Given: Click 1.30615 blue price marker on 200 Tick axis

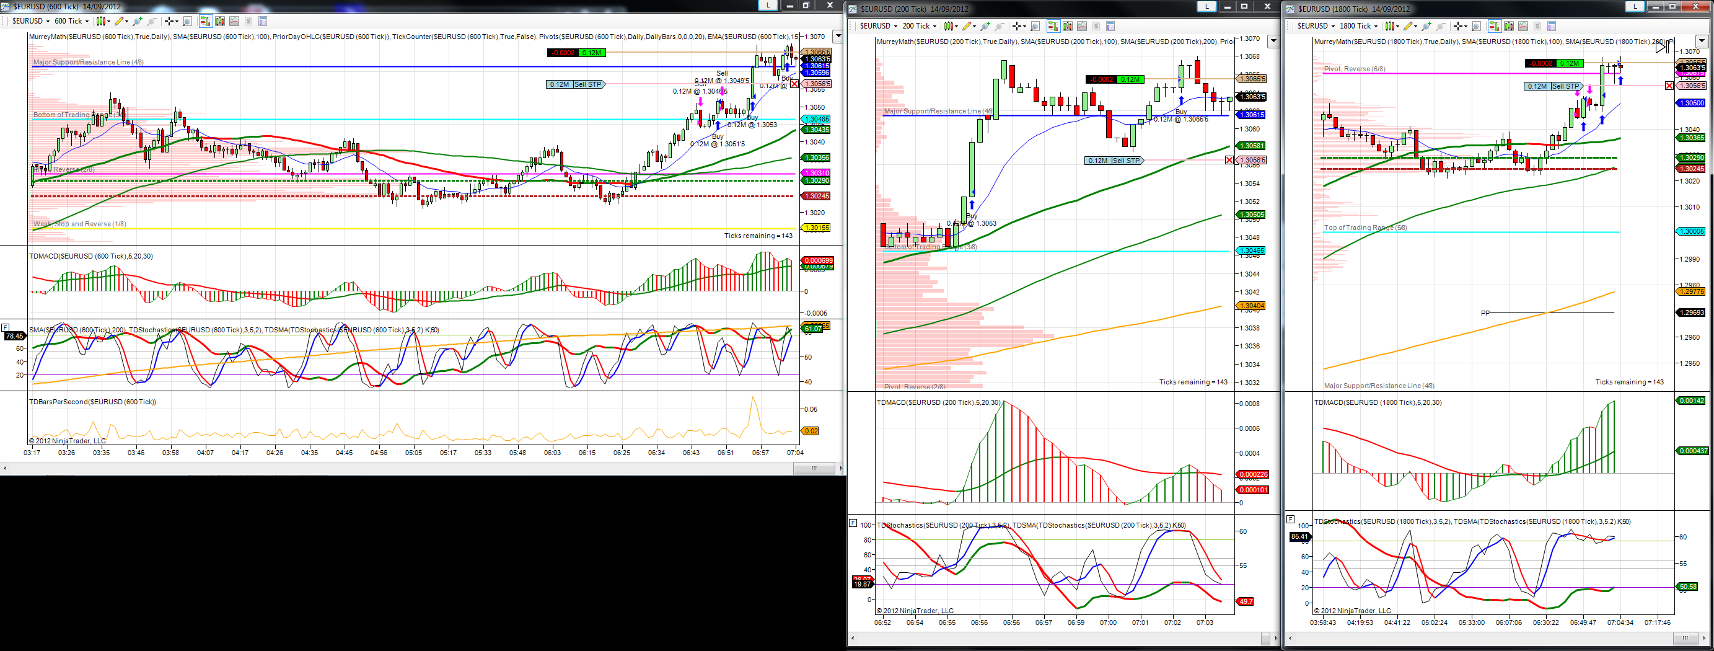Looking at the screenshot, I should pos(1251,115).
